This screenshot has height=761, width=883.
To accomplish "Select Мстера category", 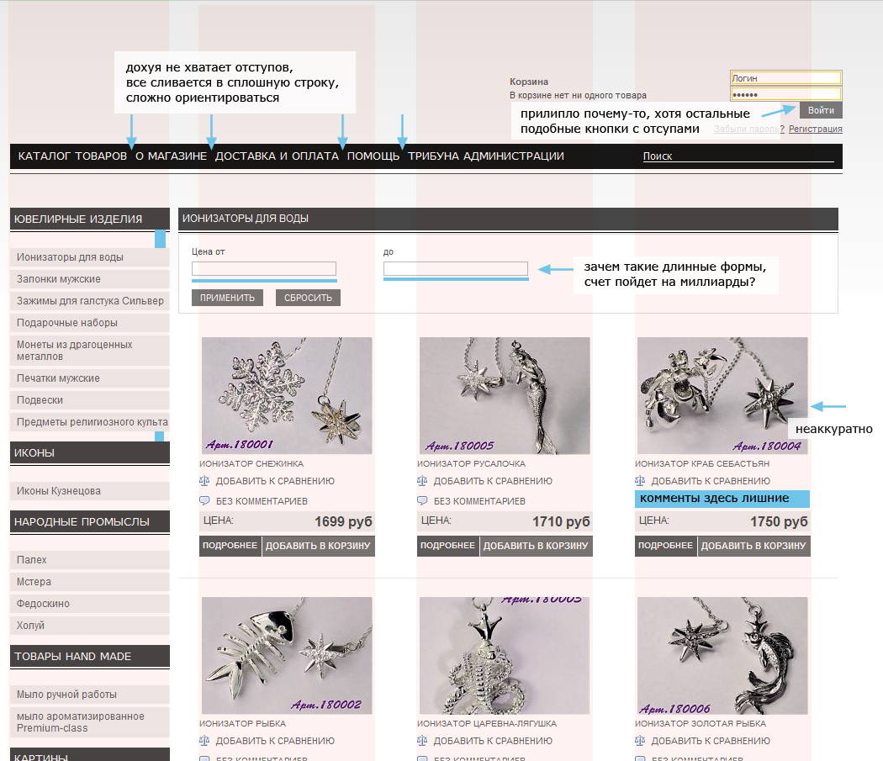I will pyautogui.click(x=89, y=582).
